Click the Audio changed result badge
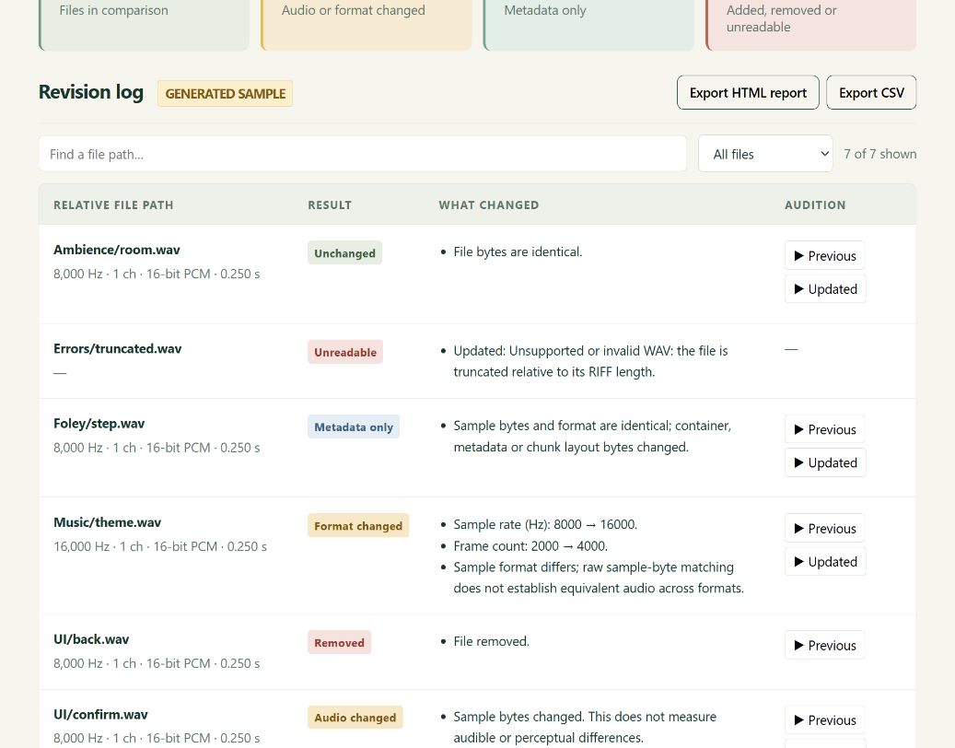 point(355,718)
